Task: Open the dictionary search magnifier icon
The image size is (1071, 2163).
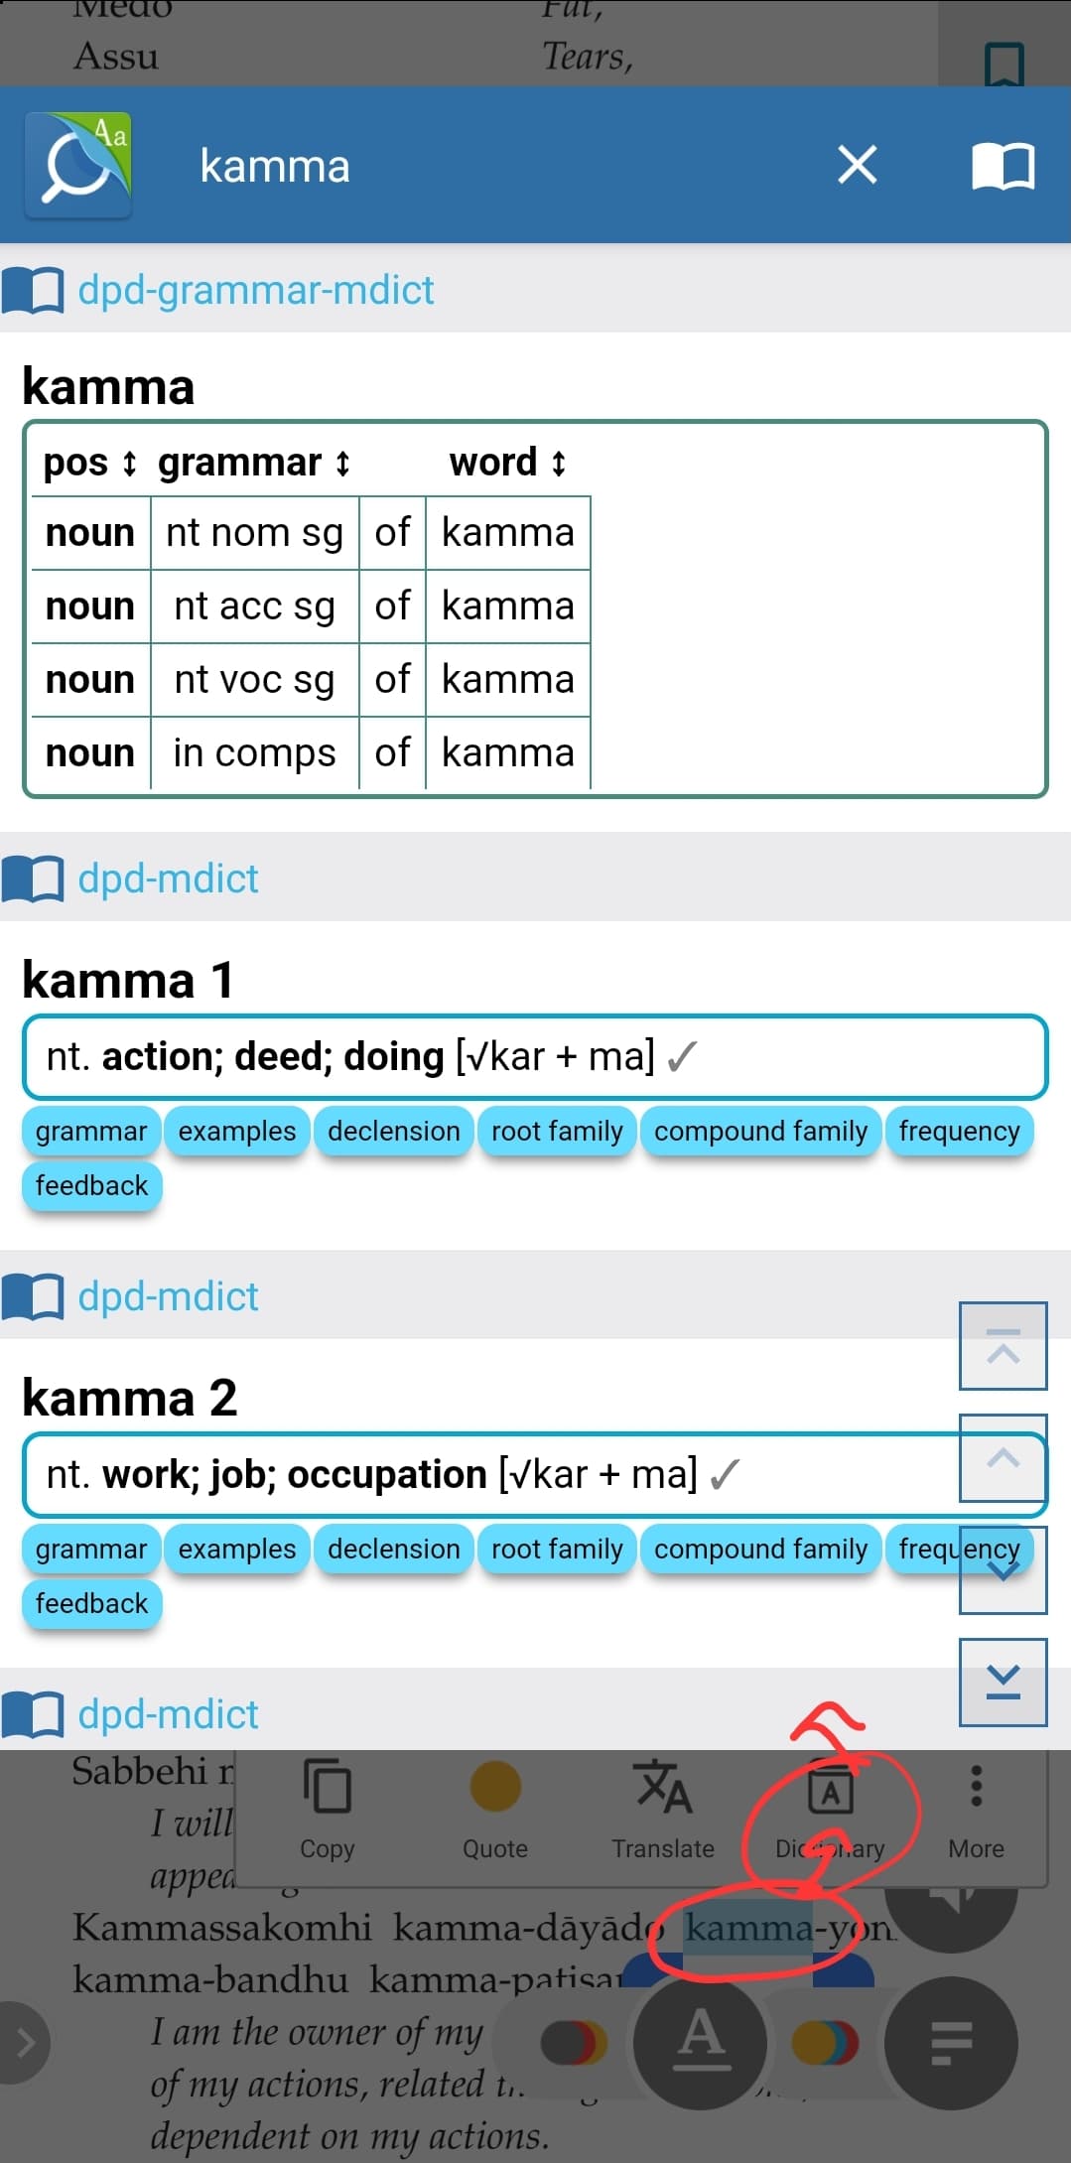Action: click(x=78, y=166)
